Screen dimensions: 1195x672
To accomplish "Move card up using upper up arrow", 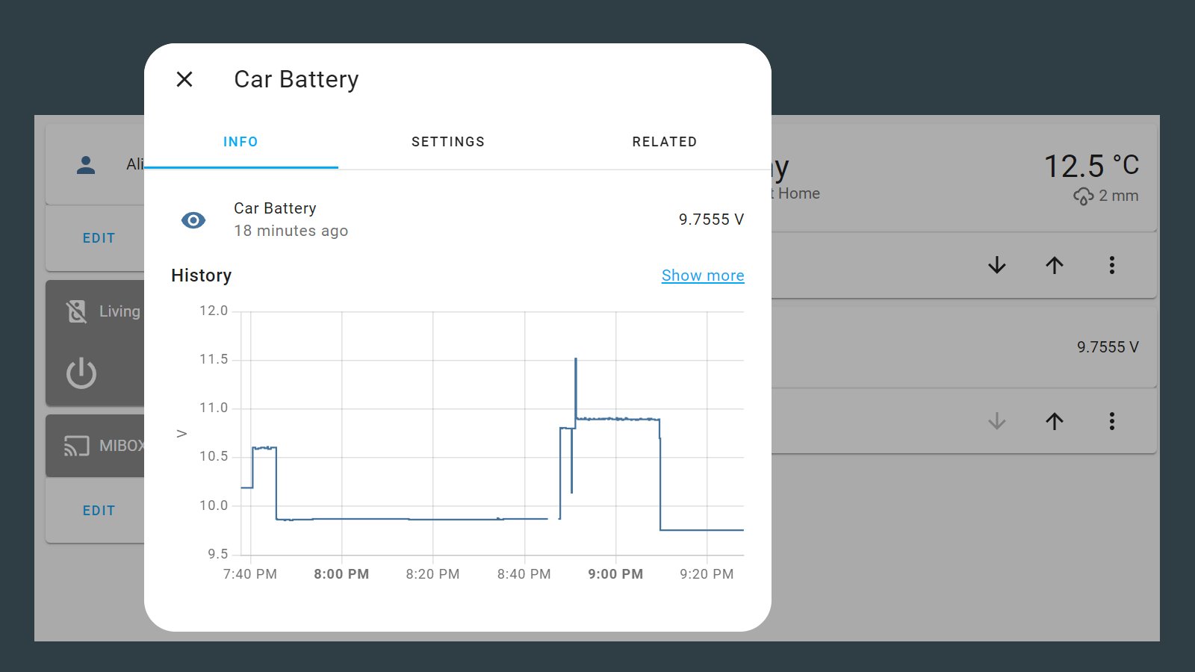I will (x=1055, y=265).
